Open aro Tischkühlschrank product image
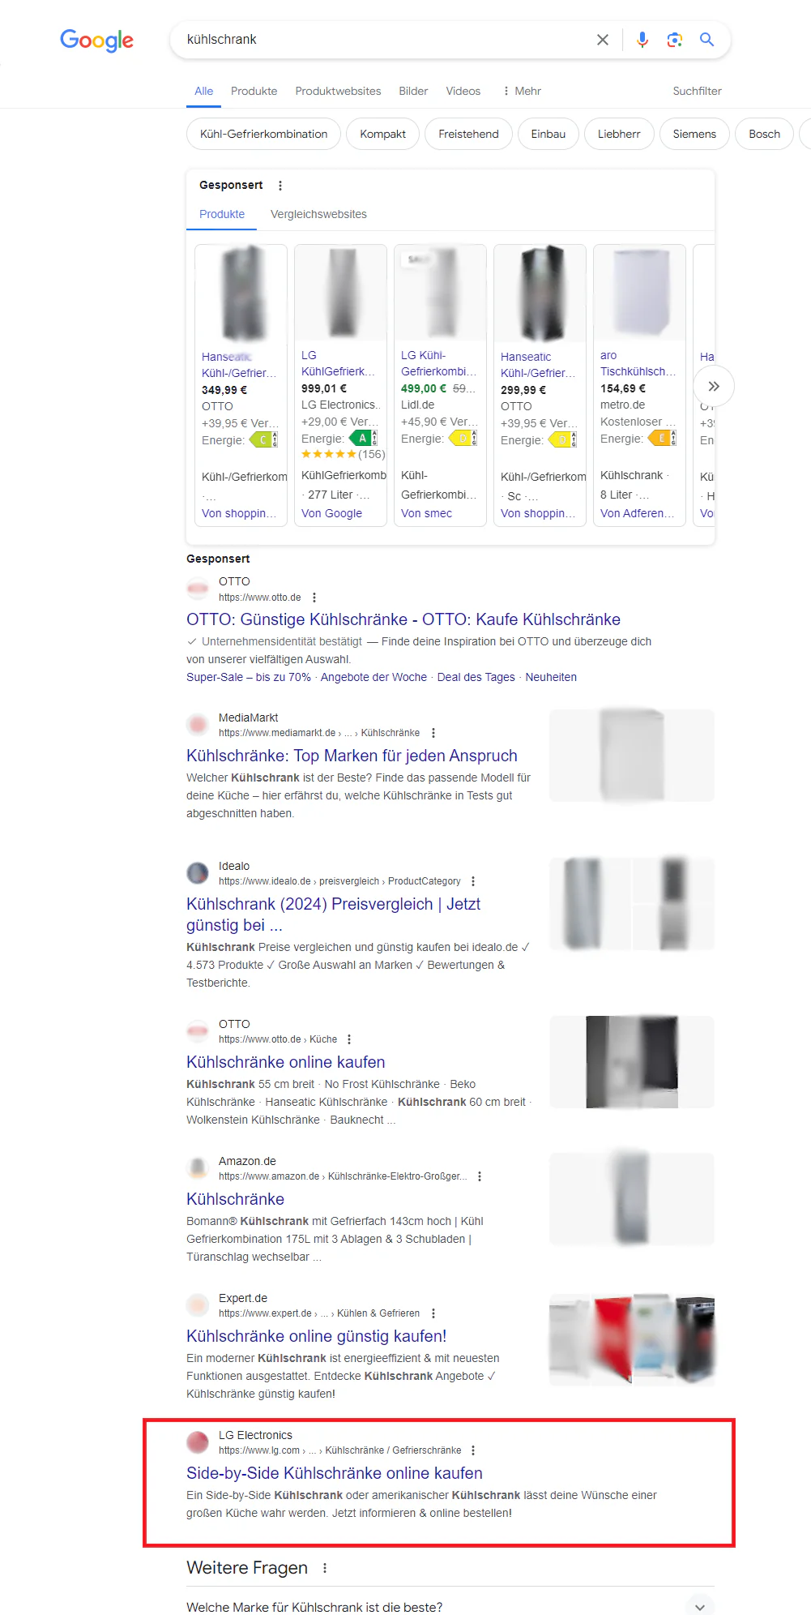 point(640,293)
